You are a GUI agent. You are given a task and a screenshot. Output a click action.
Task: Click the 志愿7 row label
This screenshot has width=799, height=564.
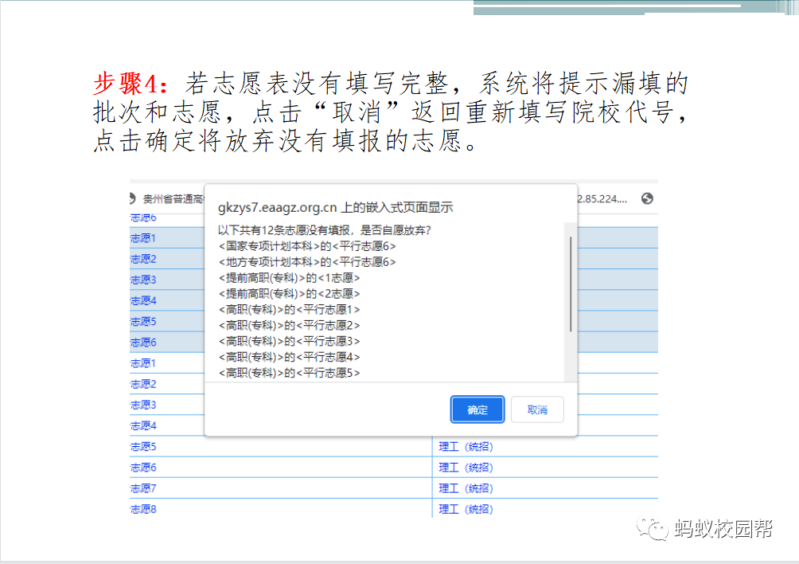[143, 488]
